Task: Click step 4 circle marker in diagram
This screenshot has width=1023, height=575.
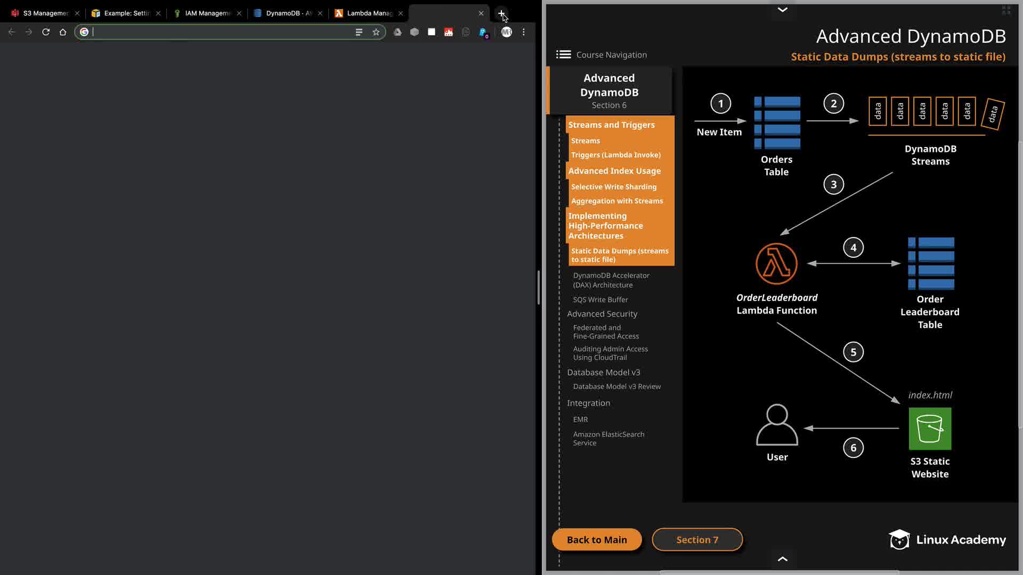Action: pos(853,248)
